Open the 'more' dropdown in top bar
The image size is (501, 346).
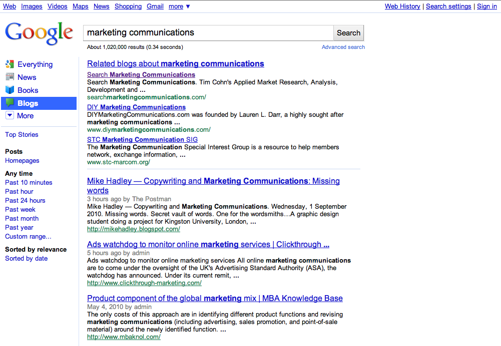click(x=179, y=6)
